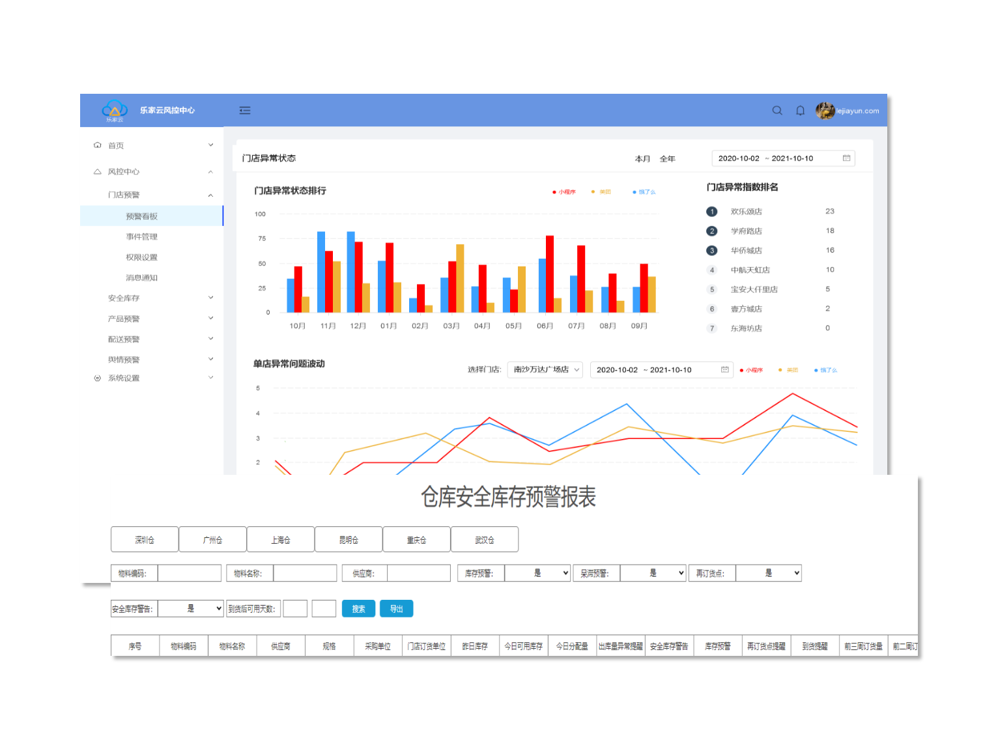Screen dimensions: 998x749
Task: Toggle 饿了么 legend in line chart
Action: [825, 371]
